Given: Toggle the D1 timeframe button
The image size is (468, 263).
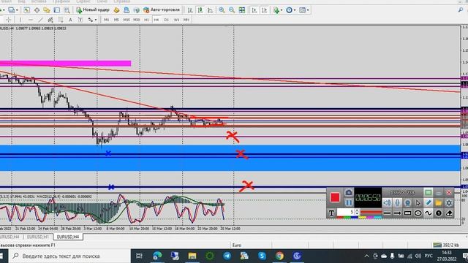Looking at the screenshot, I should pos(167,20).
